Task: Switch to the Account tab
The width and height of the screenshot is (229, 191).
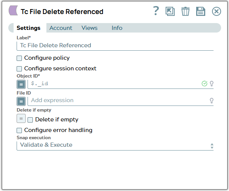Action: point(61,28)
